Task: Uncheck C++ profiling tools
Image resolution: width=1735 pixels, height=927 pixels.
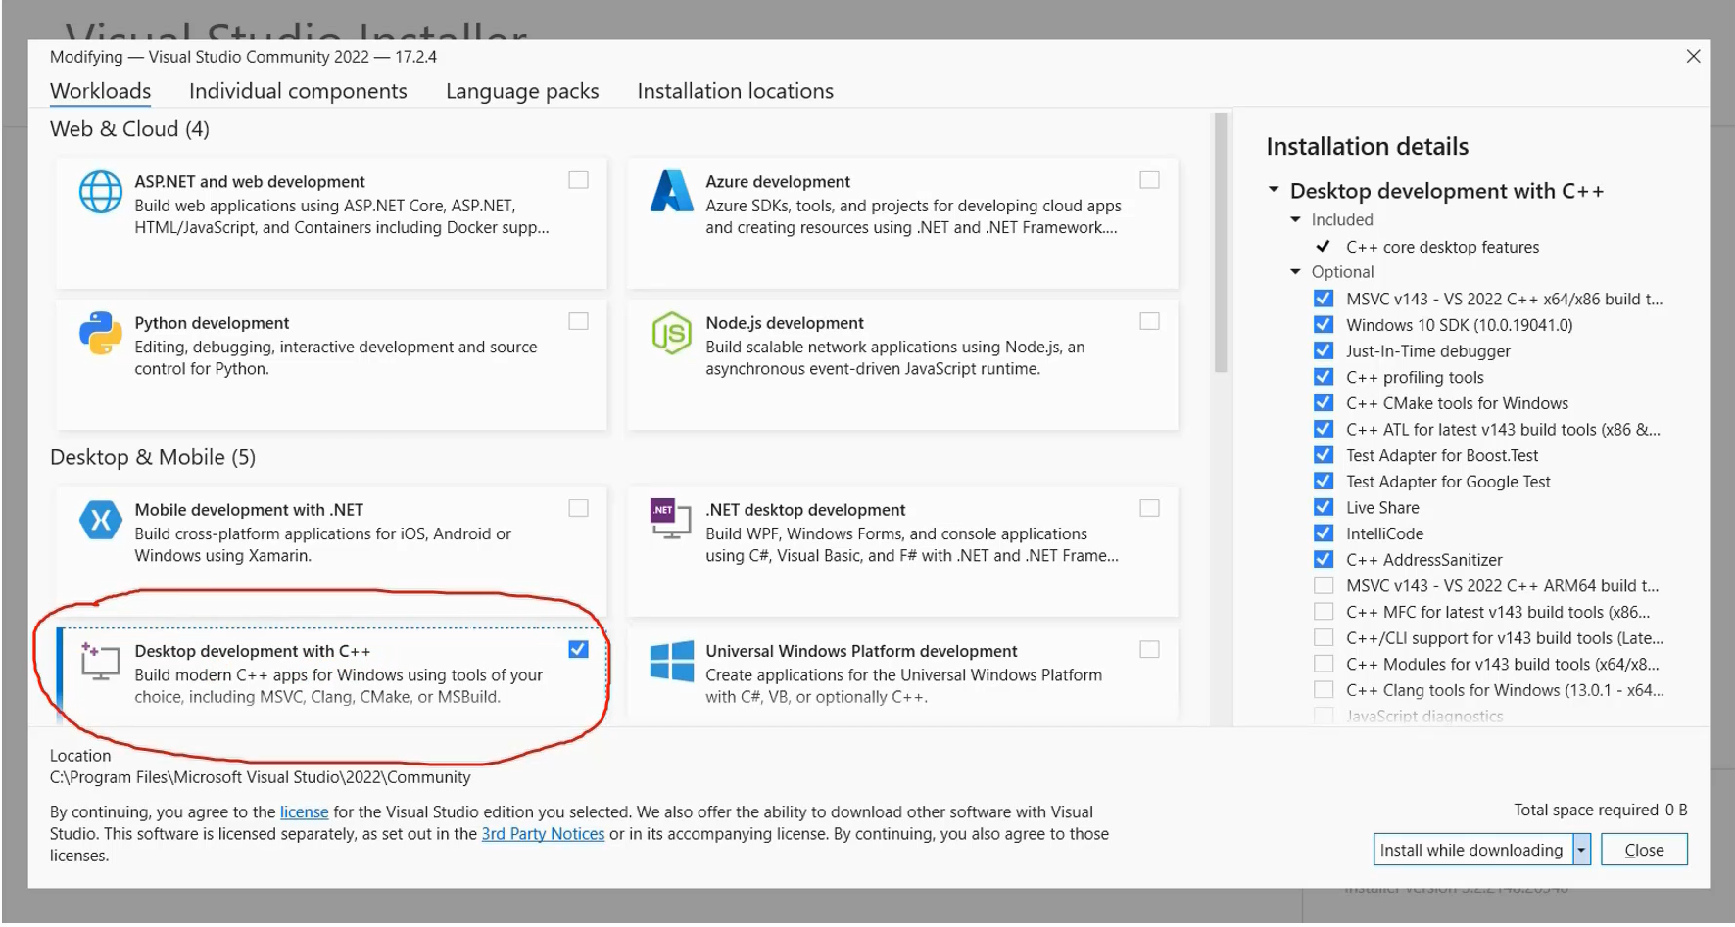Action: 1324,377
